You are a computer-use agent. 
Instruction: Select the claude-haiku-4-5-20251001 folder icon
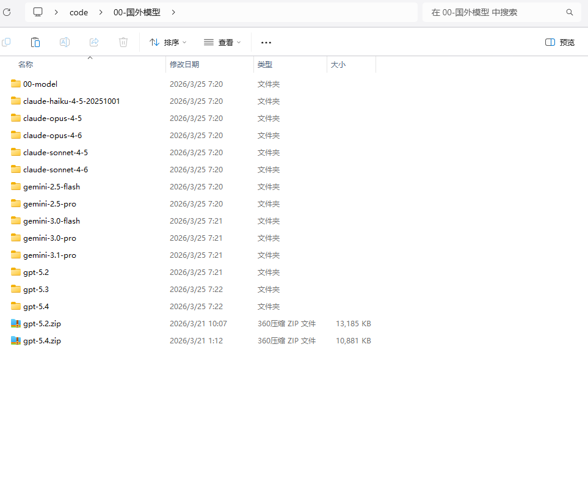coord(16,101)
